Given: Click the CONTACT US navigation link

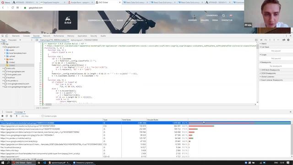Looking at the screenshot, I should pyautogui.click(x=227, y=20).
